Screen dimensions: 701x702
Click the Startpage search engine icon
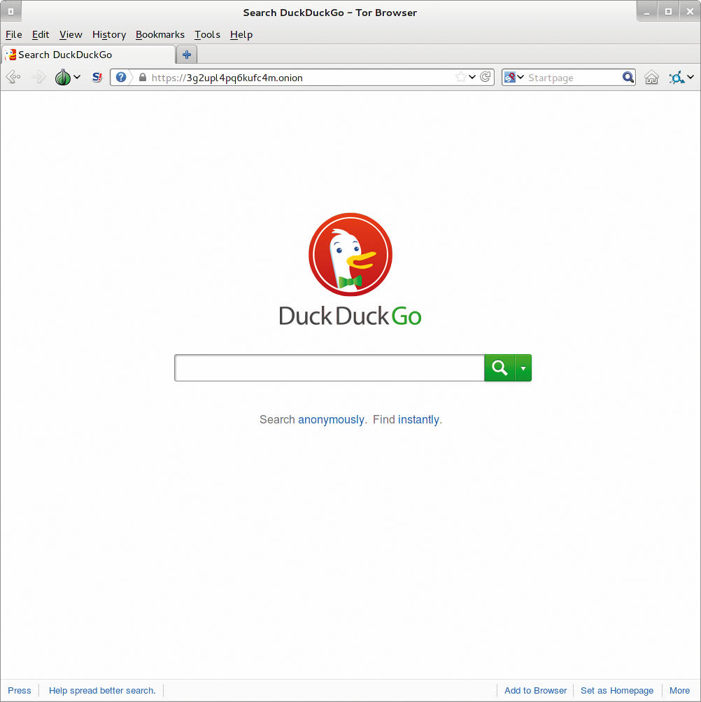[510, 78]
